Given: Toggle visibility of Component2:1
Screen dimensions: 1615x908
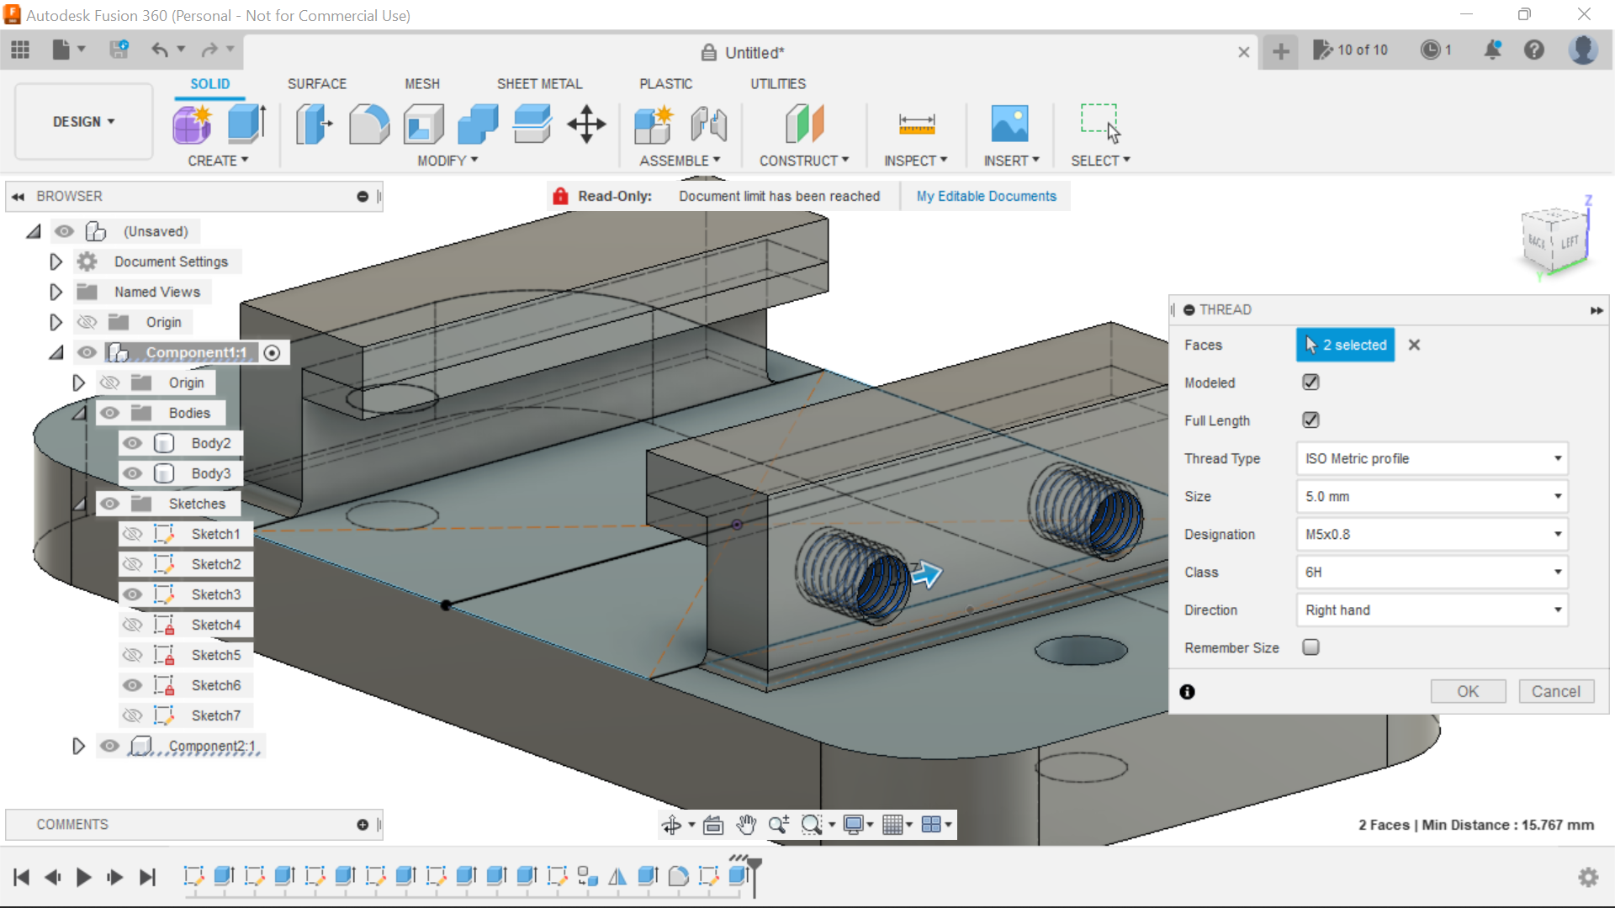Looking at the screenshot, I should pyautogui.click(x=109, y=746).
